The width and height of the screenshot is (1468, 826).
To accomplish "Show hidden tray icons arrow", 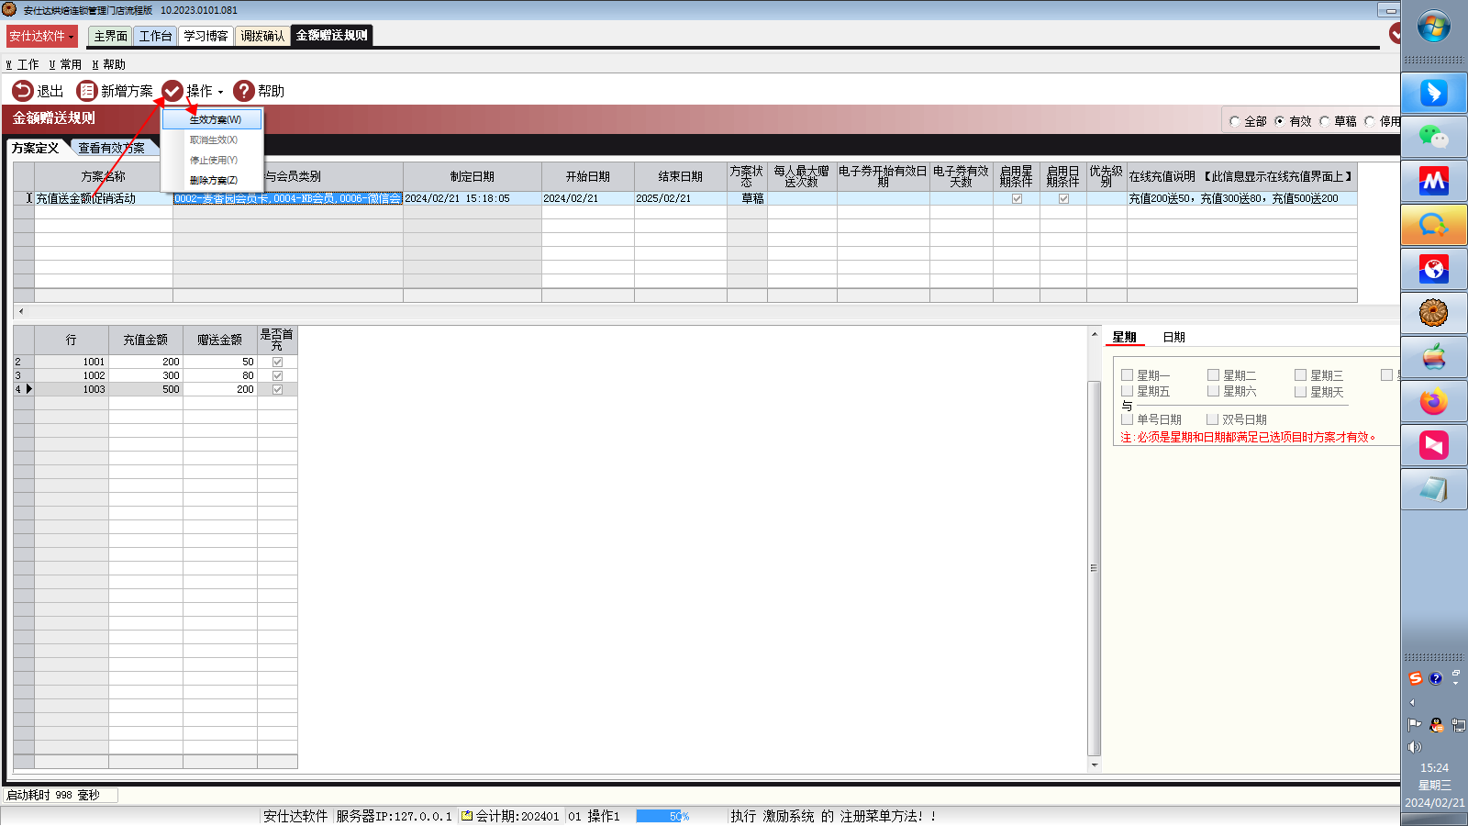I will 1412,702.
